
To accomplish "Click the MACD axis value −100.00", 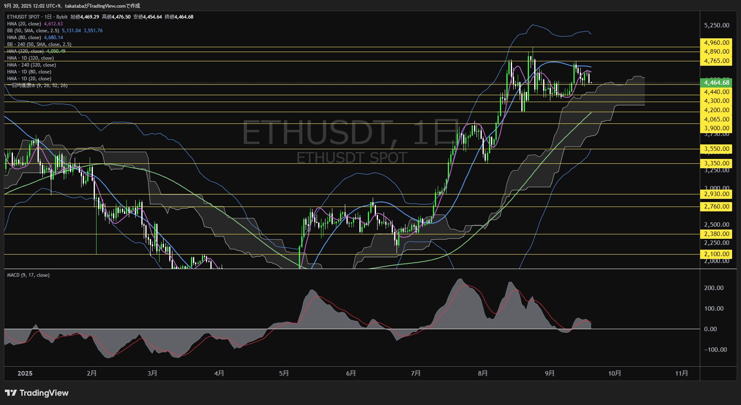I will [x=715, y=350].
